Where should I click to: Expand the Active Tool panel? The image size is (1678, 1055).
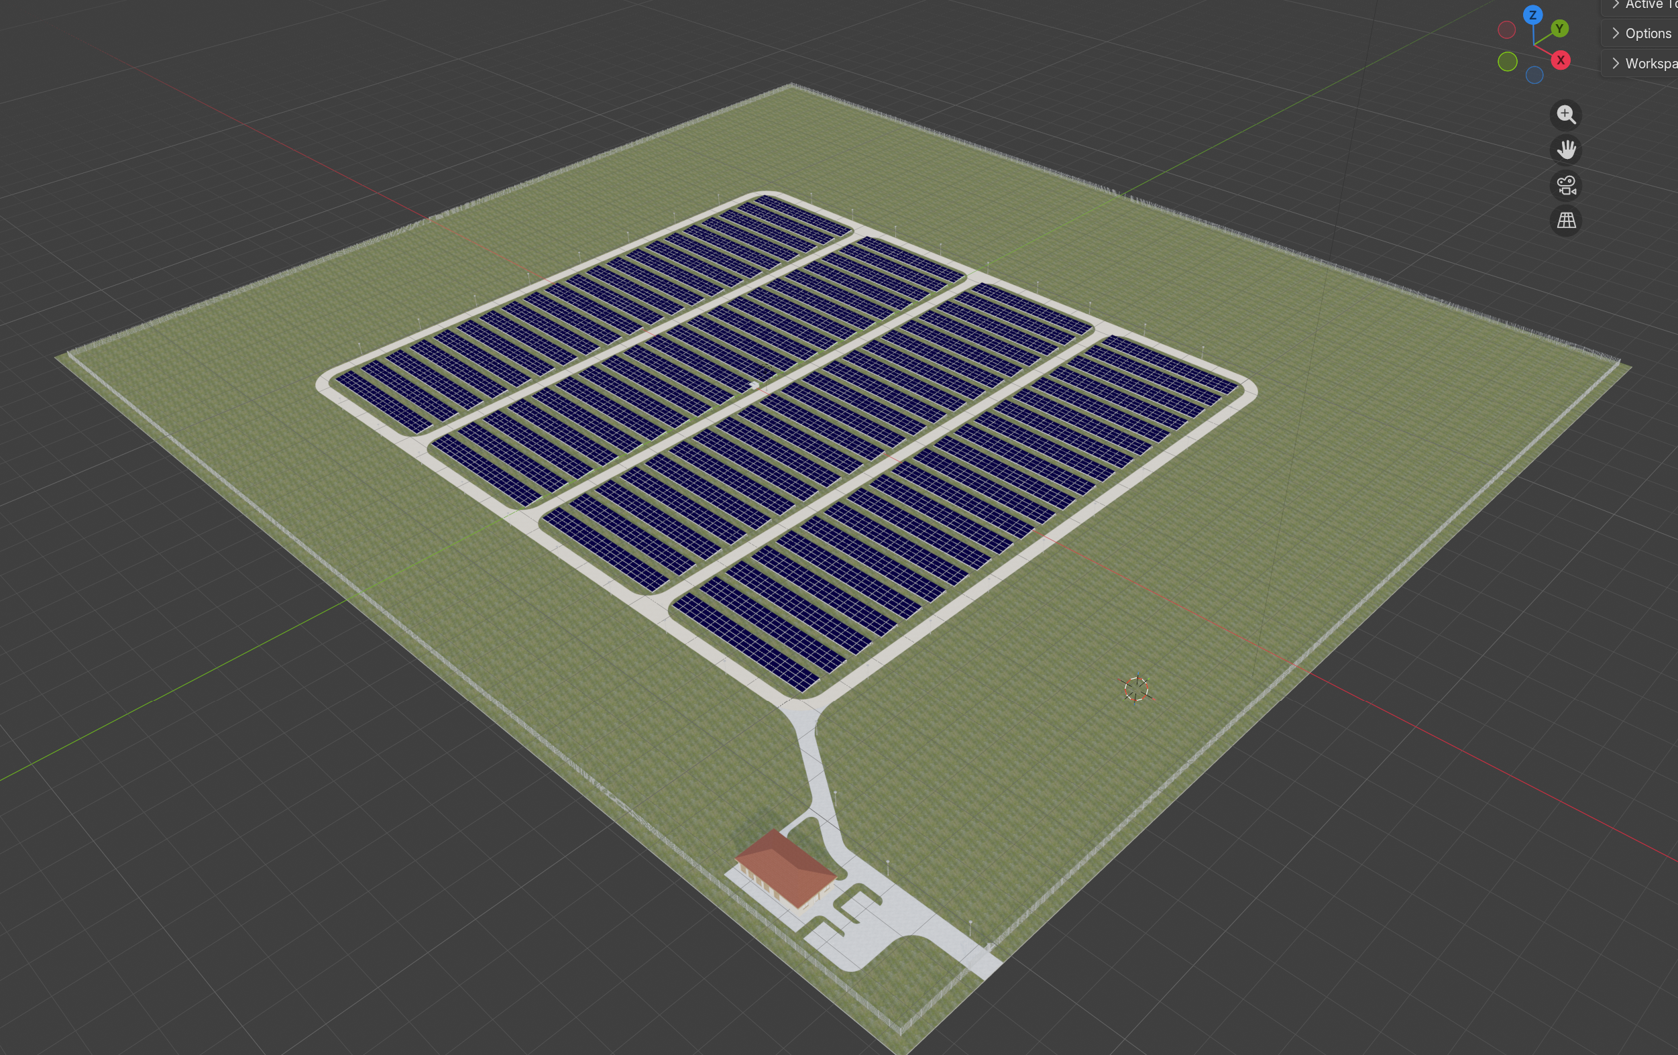click(x=1615, y=5)
